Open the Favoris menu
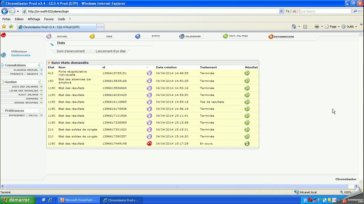This screenshot has width=364, height=204. click(49, 19)
